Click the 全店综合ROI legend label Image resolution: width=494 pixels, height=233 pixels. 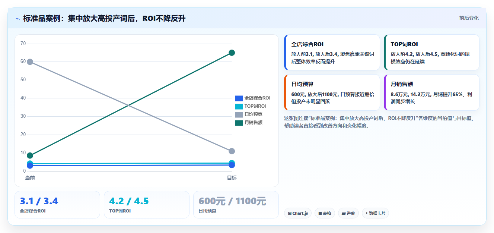click(257, 98)
